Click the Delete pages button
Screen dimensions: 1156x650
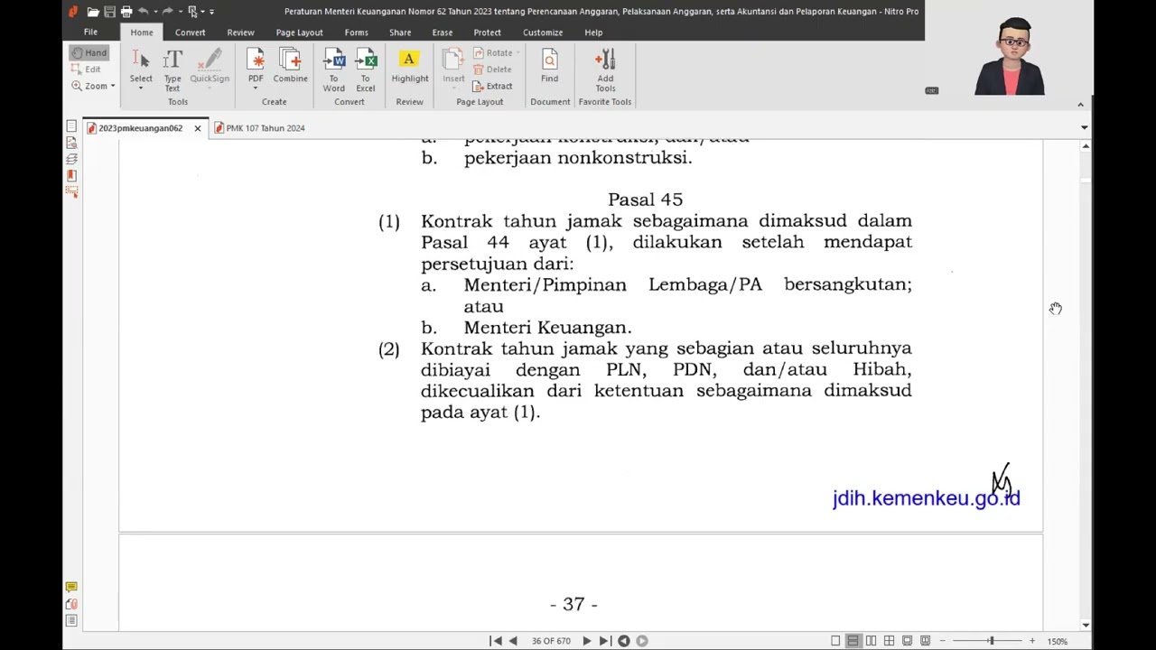tap(493, 70)
